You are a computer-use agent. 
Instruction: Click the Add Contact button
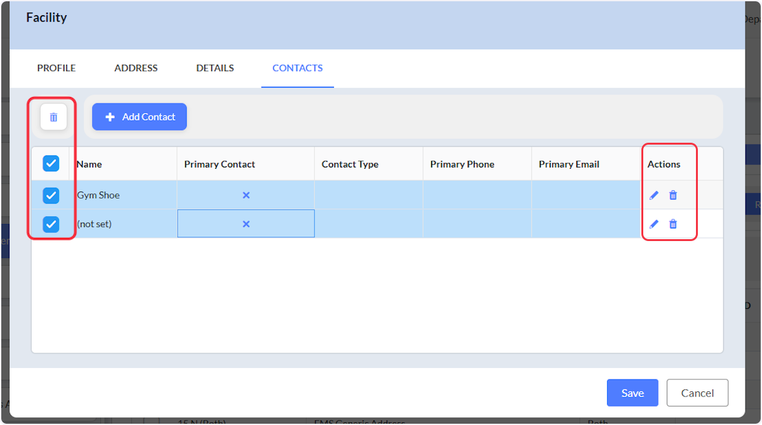(139, 117)
